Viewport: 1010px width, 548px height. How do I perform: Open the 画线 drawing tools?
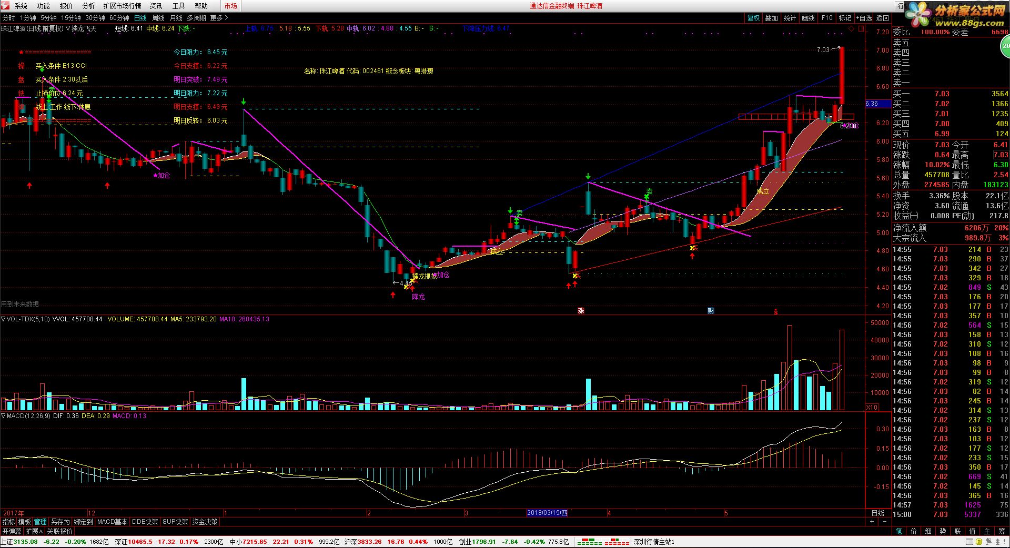[x=809, y=18]
